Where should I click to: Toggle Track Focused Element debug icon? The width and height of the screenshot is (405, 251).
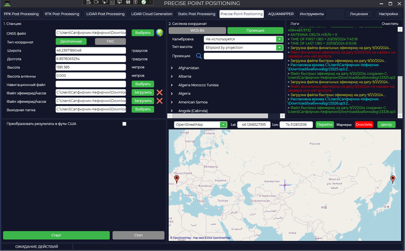point(120,2)
